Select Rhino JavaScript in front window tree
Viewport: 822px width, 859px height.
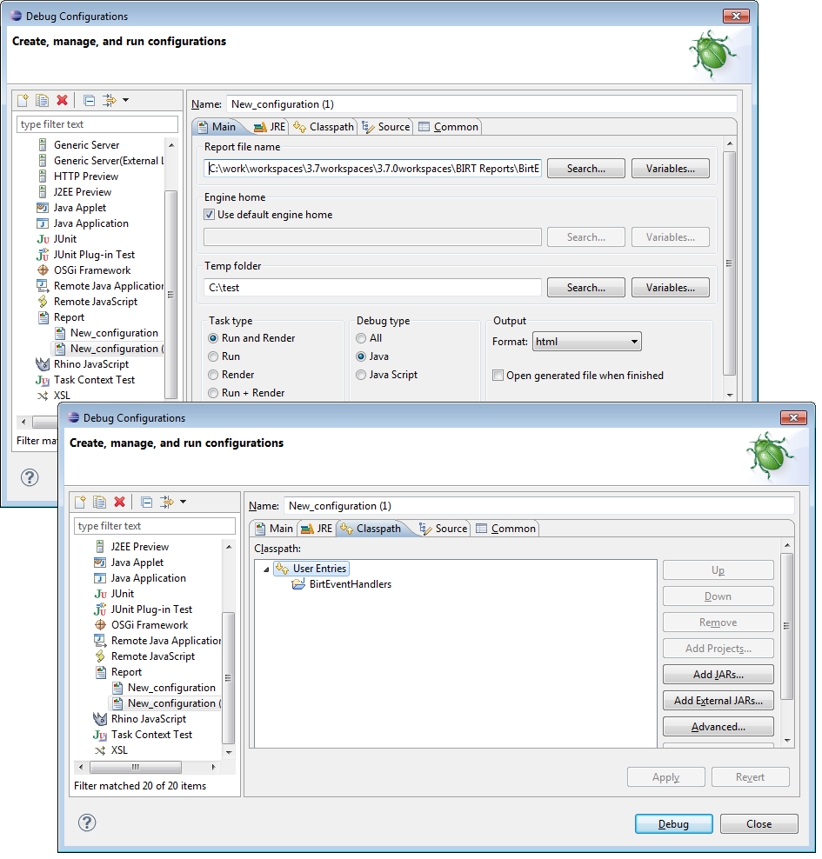[149, 719]
